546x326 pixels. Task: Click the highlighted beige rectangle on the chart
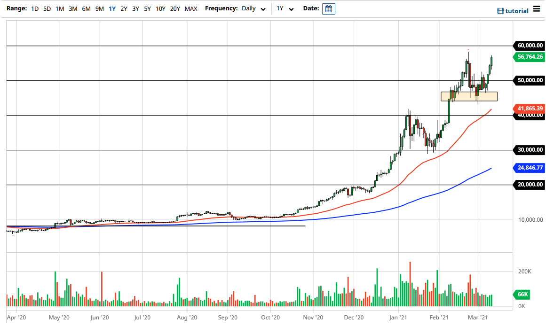469,95
